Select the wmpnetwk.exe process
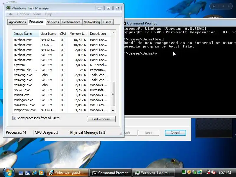 (62, 110)
